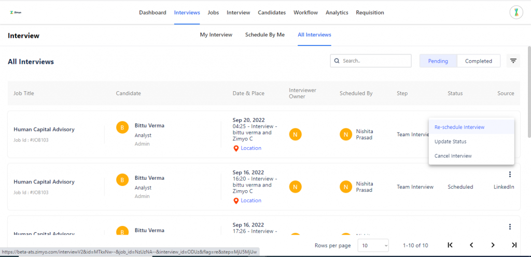This screenshot has width=531, height=257.
Task: Select Cancel Interview menu option
Action: coord(453,156)
